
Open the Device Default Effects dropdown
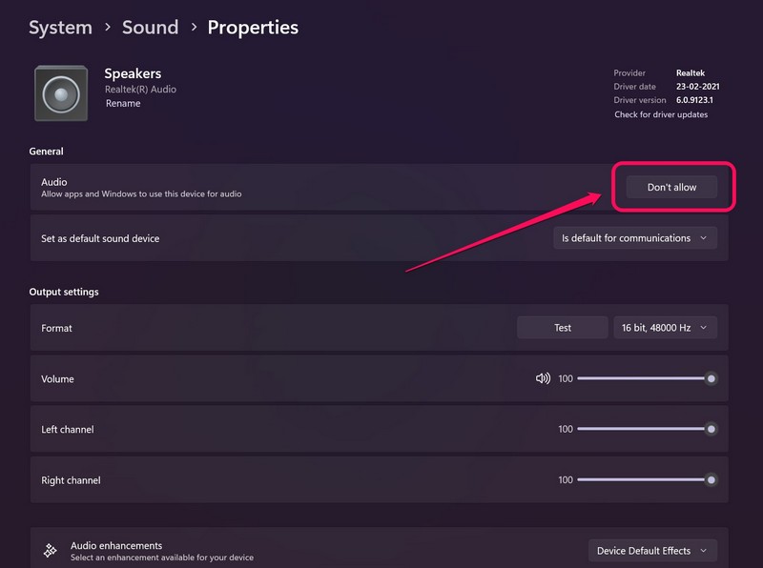(652, 551)
